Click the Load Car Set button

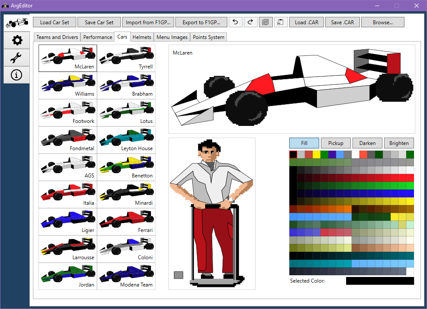(55, 23)
